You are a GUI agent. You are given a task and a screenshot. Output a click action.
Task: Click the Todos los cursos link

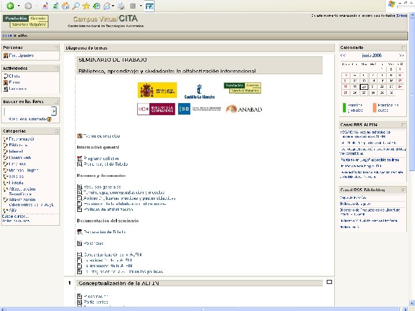[16, 221]
